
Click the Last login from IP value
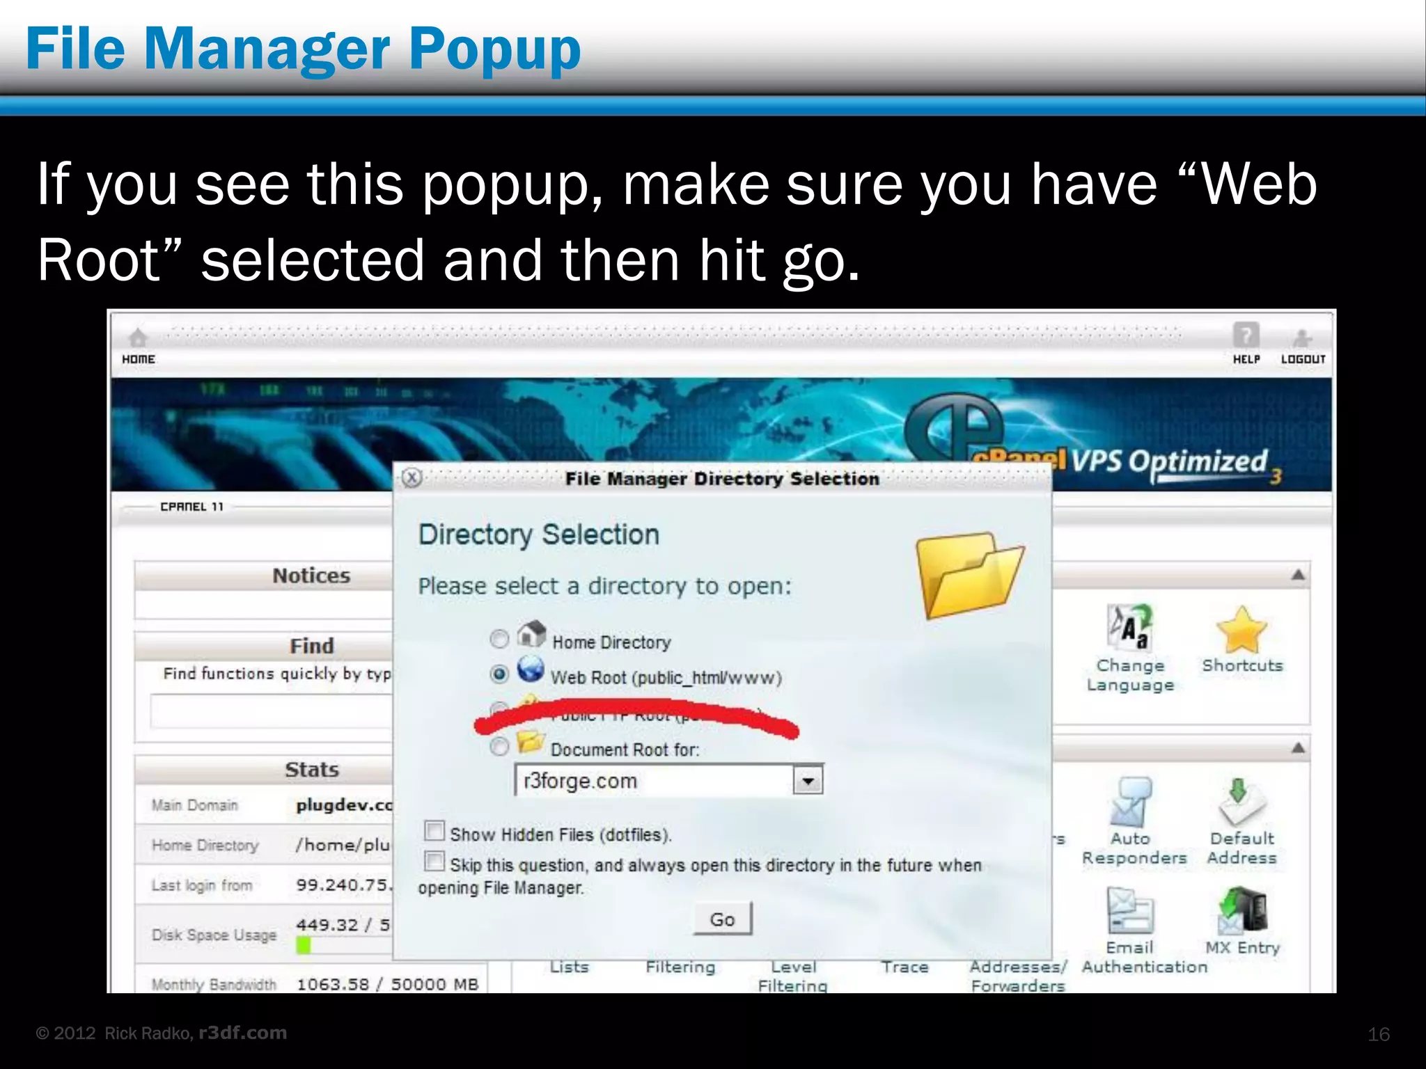point(345,885)
